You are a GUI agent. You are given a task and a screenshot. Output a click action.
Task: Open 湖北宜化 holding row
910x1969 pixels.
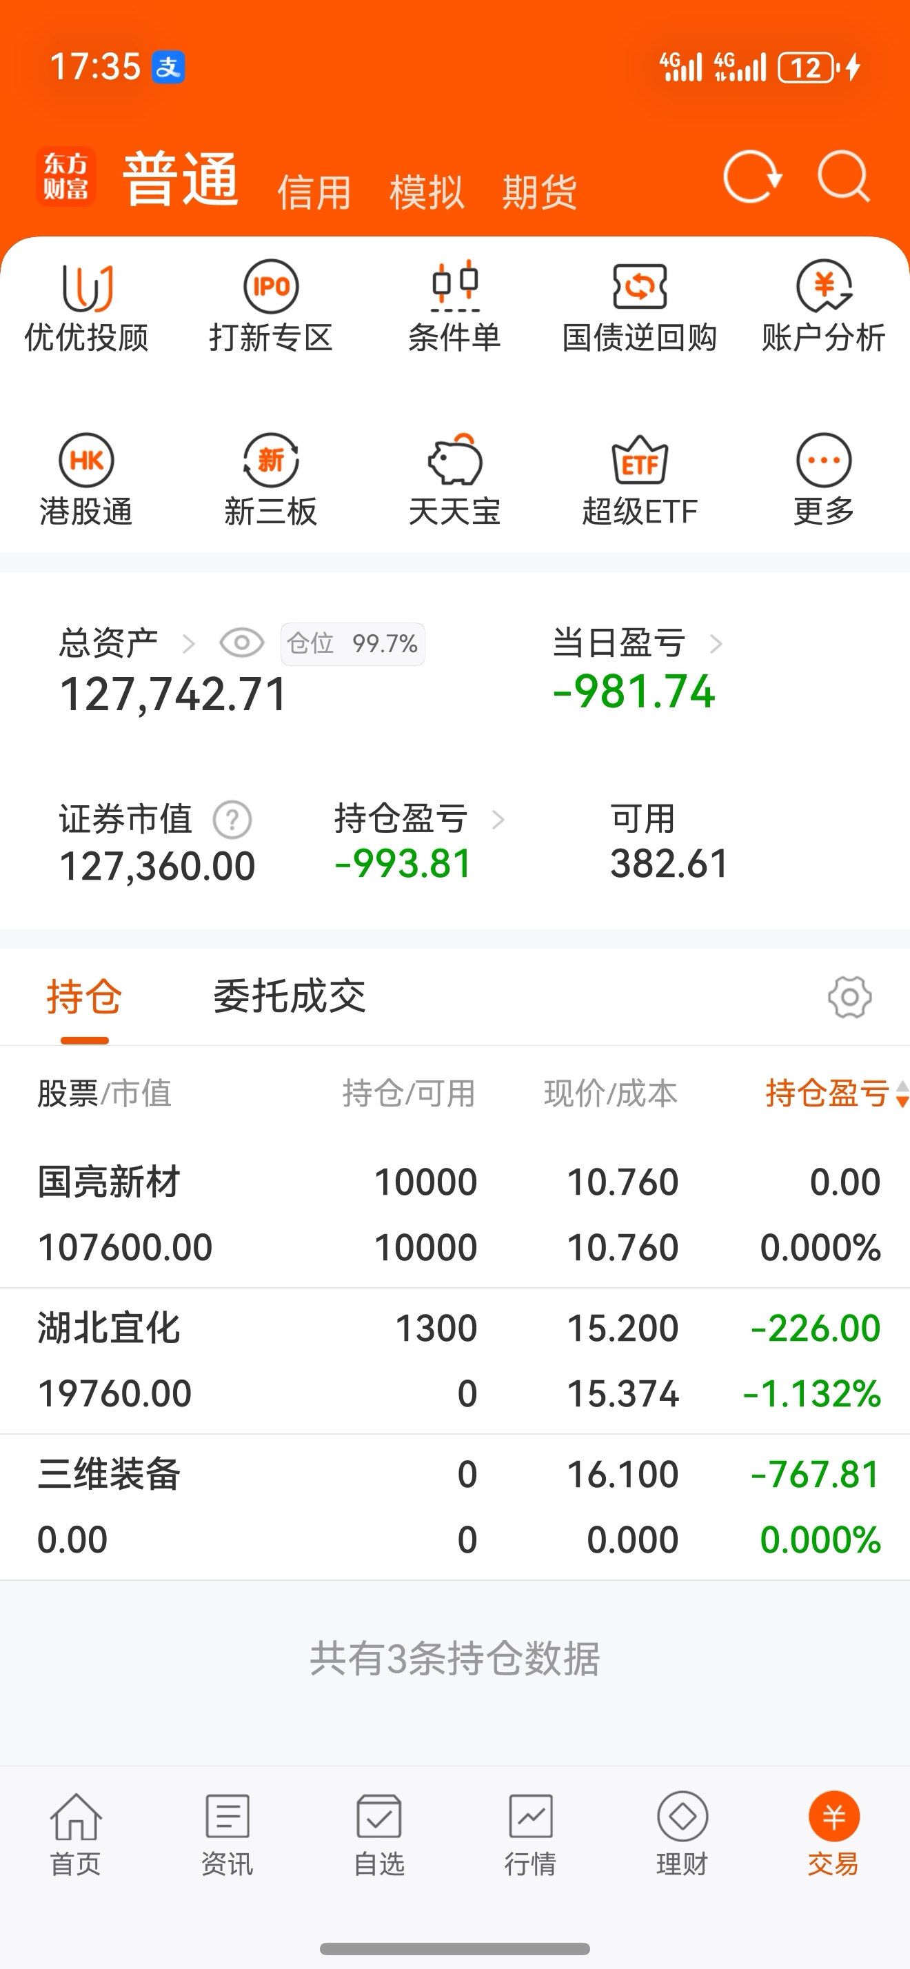tap(454, 1360)
